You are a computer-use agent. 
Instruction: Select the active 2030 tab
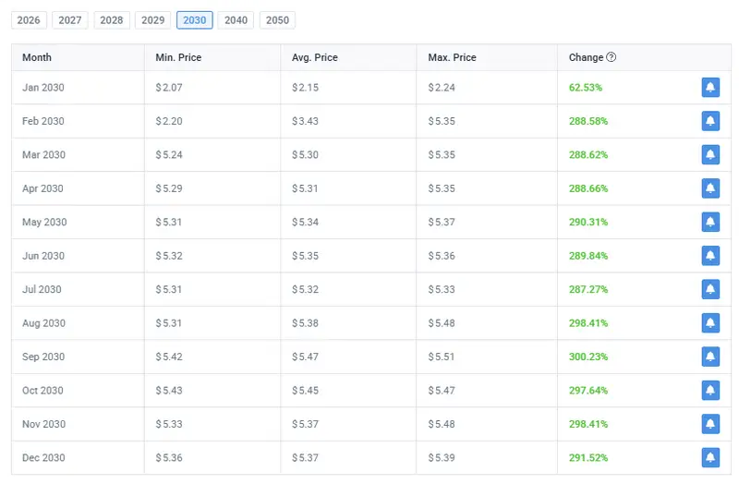tap(195, 20)
